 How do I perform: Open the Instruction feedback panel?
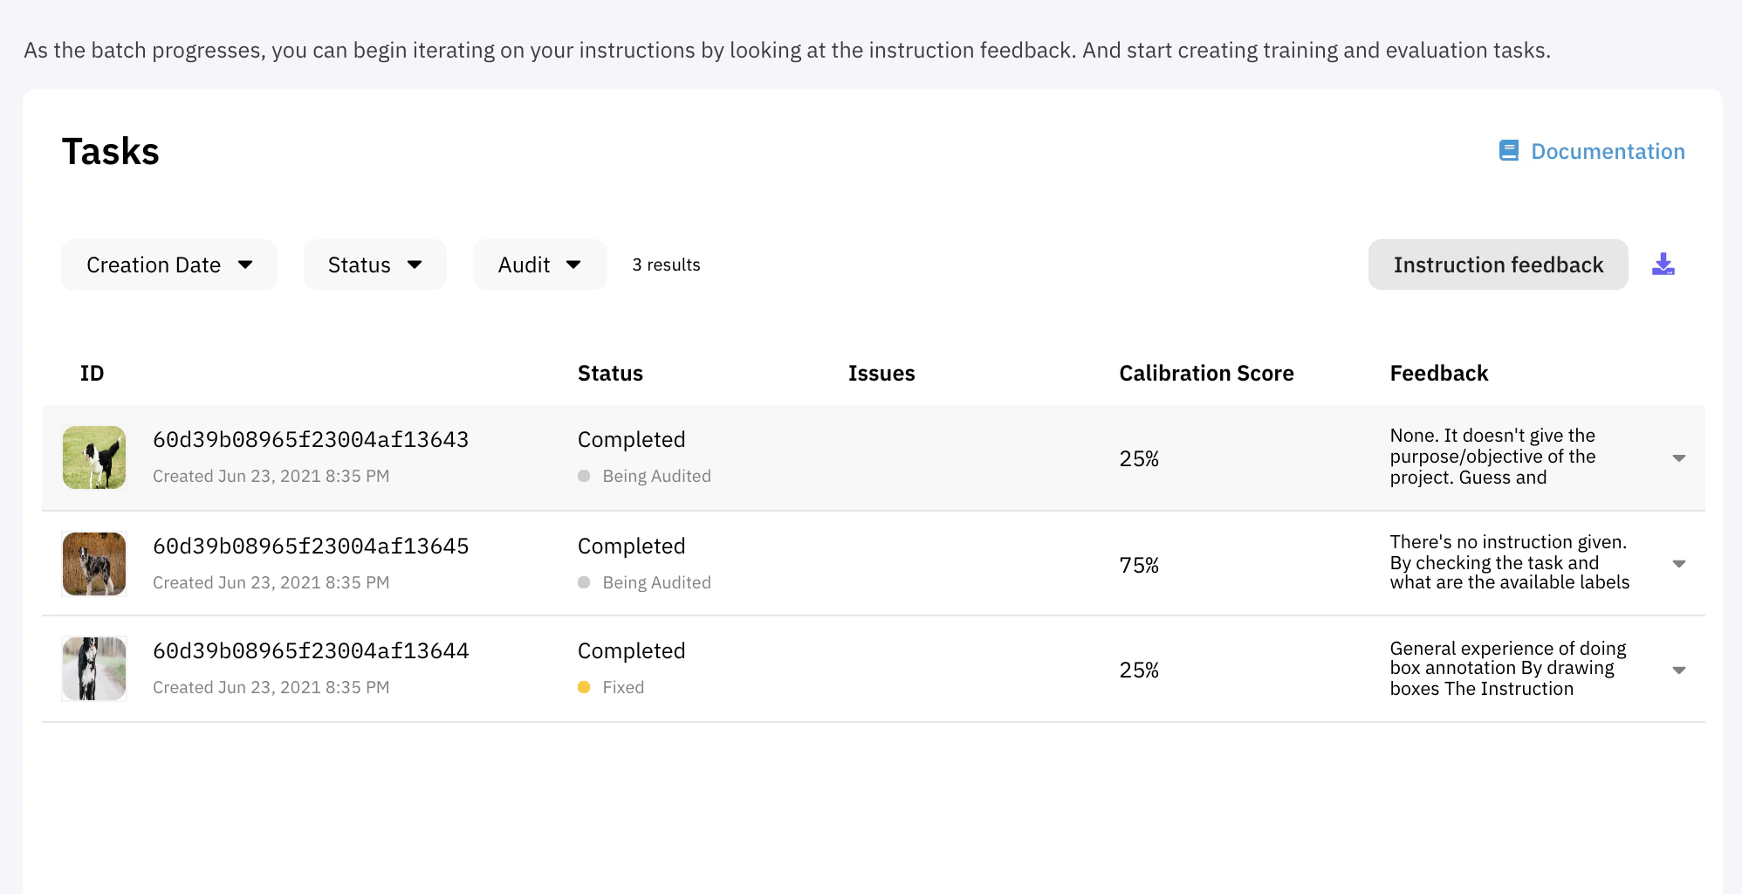(1498, 265)
